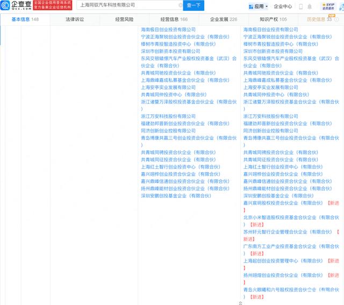344x305 pixels.
Task: Expand the 应用 dropdown arrow
Action: pyautogui.click(x=267, y=6)
